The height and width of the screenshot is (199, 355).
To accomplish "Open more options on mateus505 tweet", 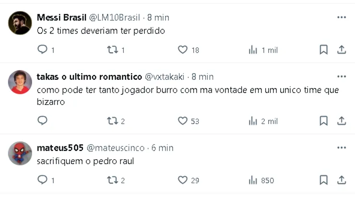I will point(342,148).
